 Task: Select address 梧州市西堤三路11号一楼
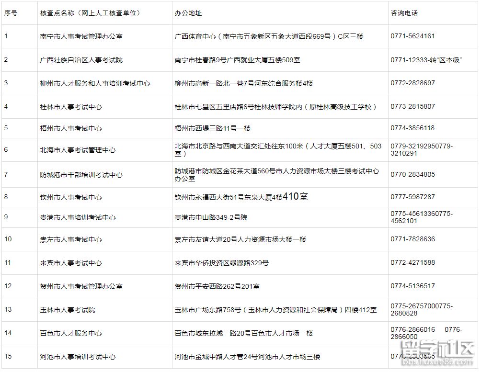[x=212, y=128]
